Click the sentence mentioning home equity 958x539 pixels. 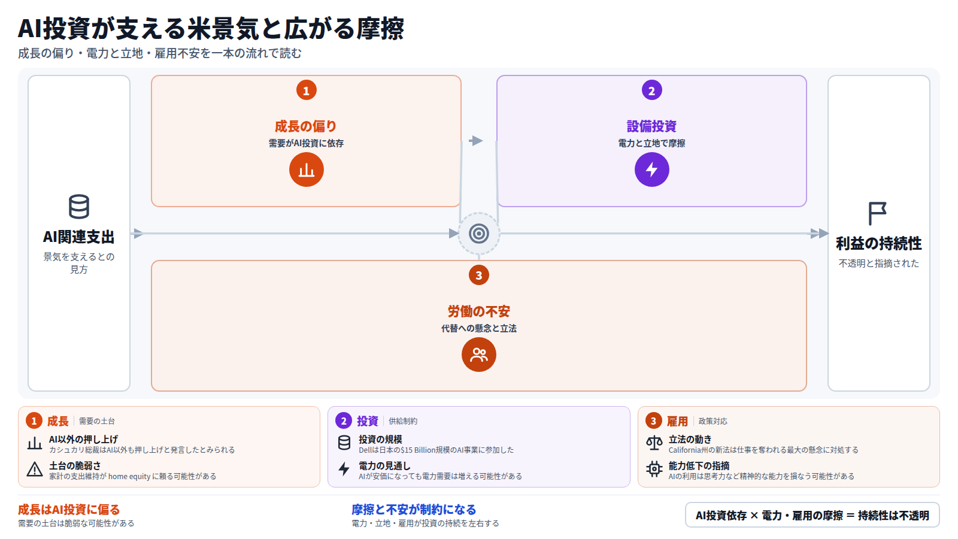coord(132,477)
